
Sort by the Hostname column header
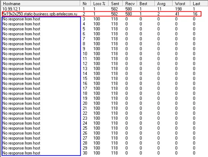[x=41, y=3]
